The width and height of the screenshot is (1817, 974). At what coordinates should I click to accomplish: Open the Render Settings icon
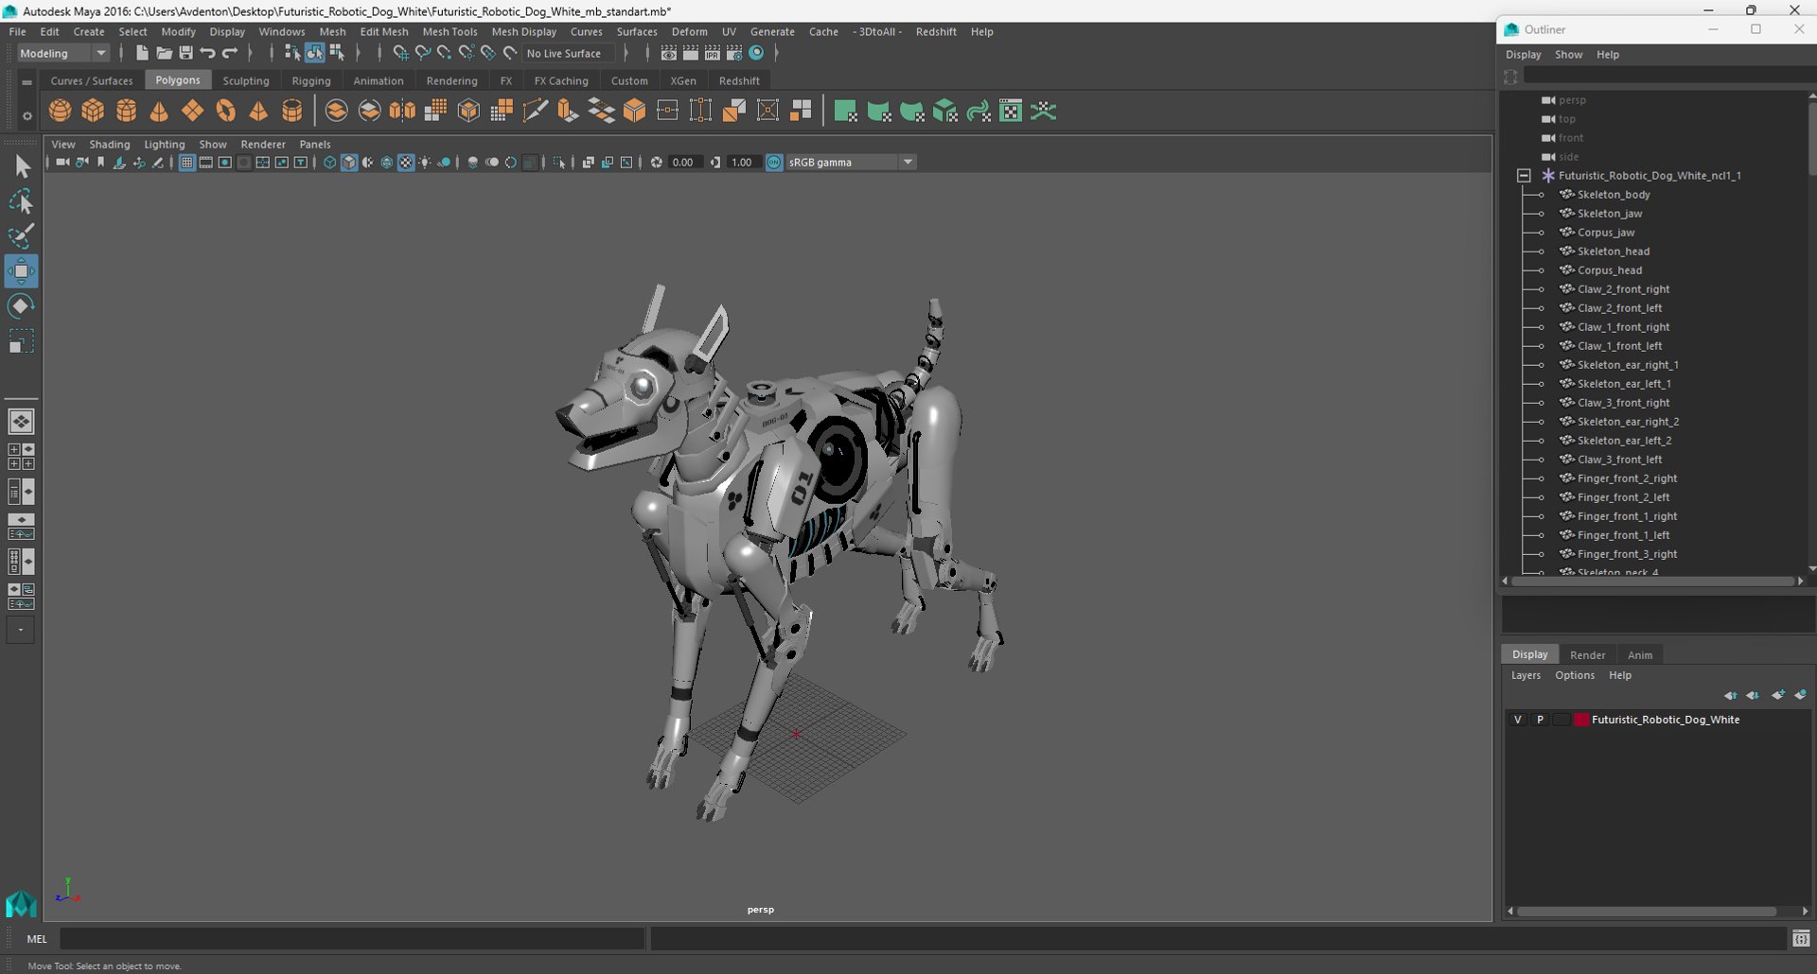[x=734, y=53]
